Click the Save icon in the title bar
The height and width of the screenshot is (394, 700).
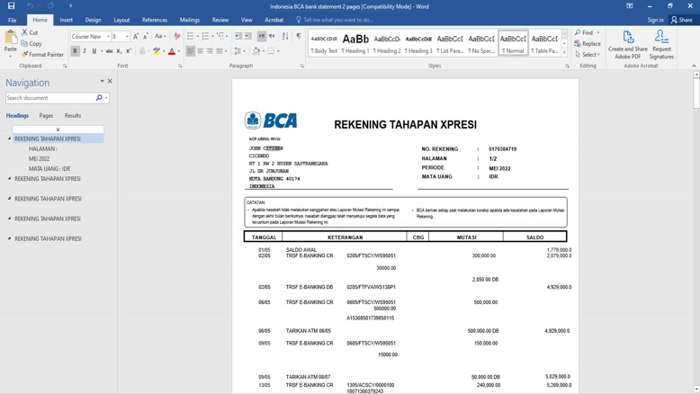pyautogui.click(x=11, y=5)
